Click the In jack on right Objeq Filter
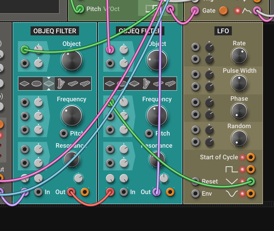The image size is (274, 231). (x=124, y=192)
